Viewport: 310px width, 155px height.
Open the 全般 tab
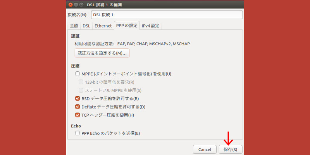pos(74,26)
